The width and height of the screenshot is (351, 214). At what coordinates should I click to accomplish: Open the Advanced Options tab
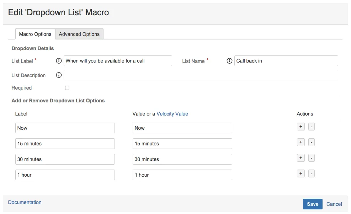[x=79, y=34]
